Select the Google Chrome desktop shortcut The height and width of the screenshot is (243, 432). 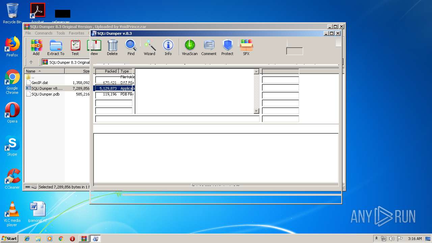point(12,82)
